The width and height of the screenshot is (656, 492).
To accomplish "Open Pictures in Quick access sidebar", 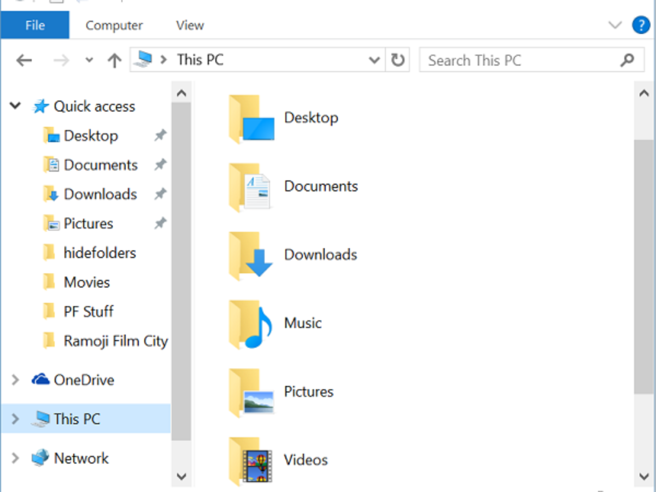I will coord(89,224).
